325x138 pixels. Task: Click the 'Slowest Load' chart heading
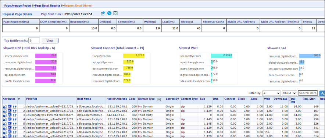click(276, 48)
